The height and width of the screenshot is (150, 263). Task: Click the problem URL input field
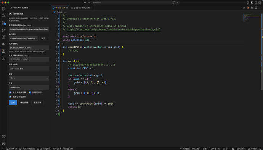29,29
